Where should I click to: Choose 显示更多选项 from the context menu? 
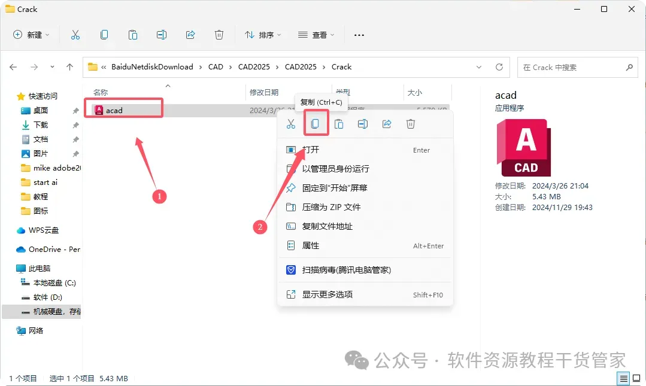365,294
